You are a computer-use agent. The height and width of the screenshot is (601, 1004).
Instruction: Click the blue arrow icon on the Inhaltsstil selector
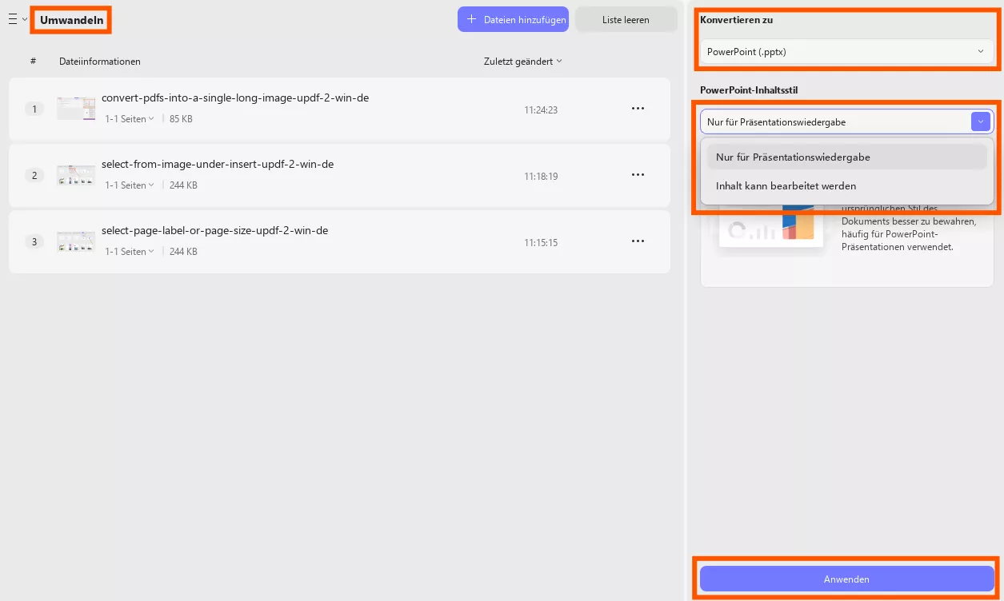click(980, 121)
